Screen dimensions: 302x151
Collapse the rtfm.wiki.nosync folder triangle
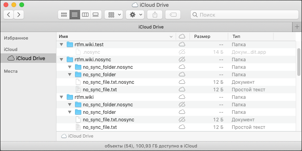(x=62, y=60)
